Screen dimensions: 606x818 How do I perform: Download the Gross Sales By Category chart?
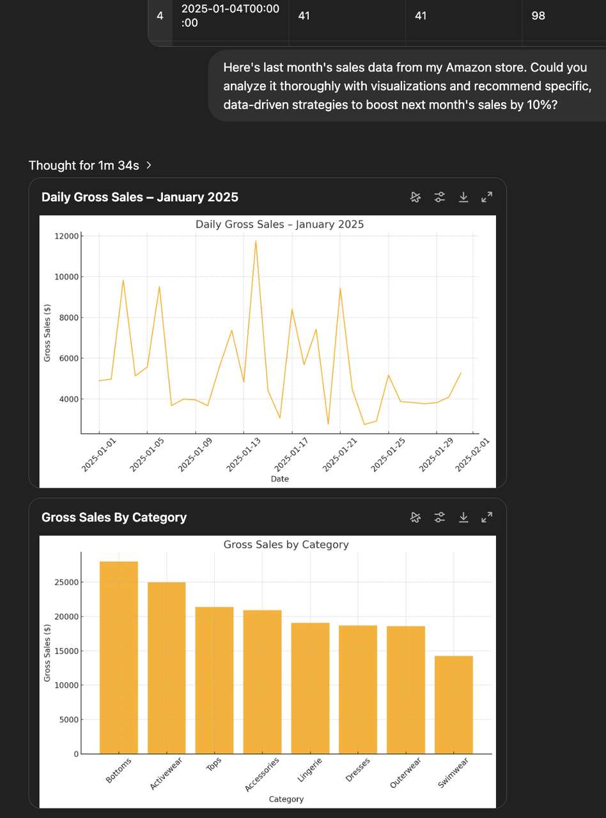point(463,517)
